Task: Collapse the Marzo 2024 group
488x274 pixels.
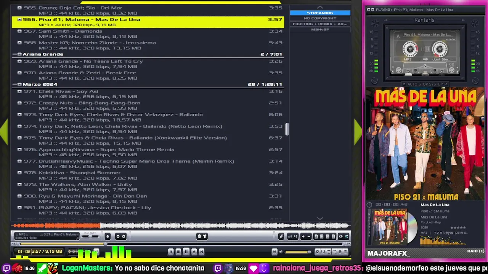Action: [14, 84]
